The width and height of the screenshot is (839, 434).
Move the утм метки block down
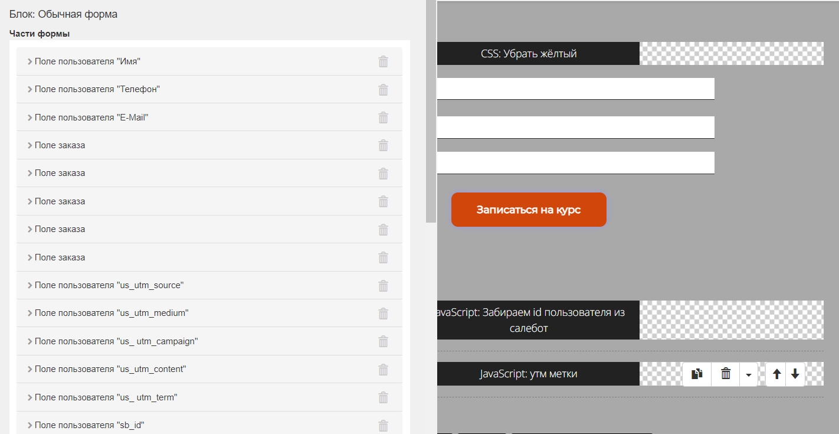click(x=795, y=374)
